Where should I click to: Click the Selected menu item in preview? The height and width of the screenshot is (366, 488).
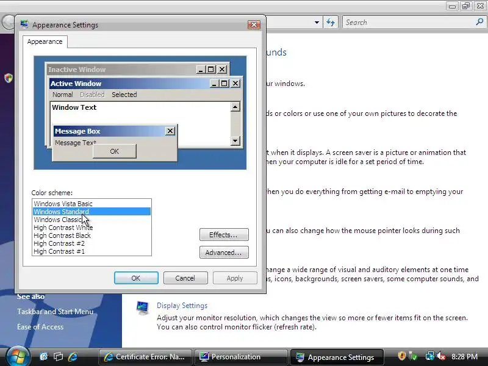tap(124, 95)
